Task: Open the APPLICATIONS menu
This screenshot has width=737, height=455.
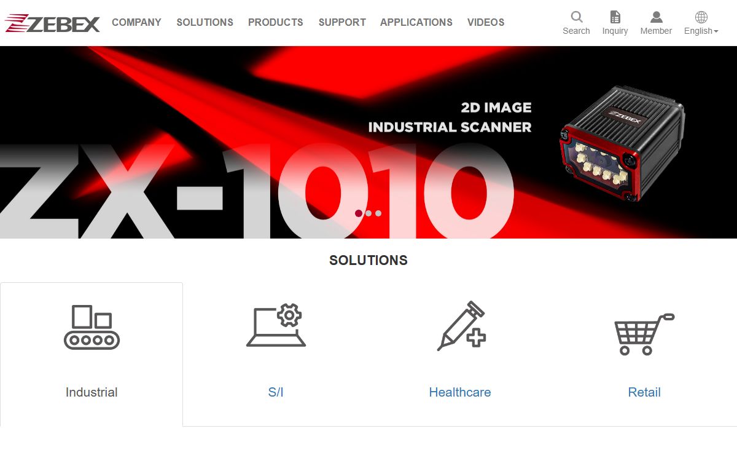Action: [416, 22]
